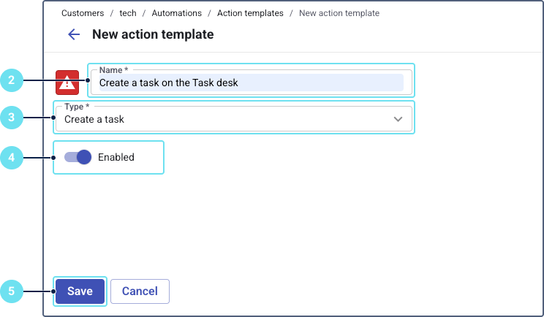Open the tech breadcrumb link
Image resolution: width=544 pixels, height=317 pixels.
tap(128, 13)
